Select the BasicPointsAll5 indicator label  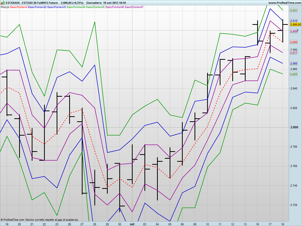[x=95, y=7]
